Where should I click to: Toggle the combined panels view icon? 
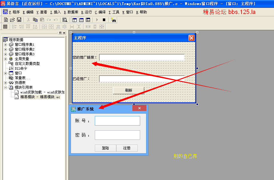[88, 20]
